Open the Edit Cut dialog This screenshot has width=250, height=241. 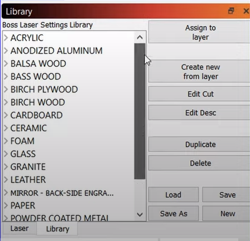(199, 94)
